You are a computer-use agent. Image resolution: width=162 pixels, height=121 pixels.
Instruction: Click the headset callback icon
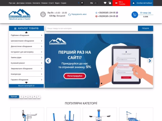pyautogui.click(x=70, y=14)
